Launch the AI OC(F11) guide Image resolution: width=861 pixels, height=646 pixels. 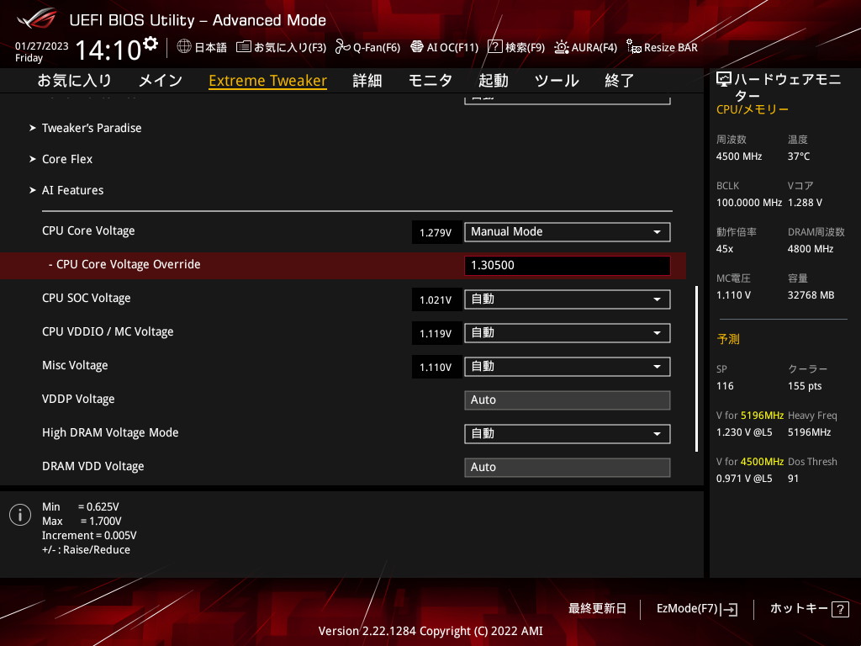click(417, 47)
